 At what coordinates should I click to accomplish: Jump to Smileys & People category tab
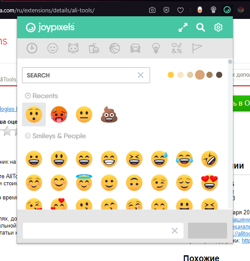[52, 48]
